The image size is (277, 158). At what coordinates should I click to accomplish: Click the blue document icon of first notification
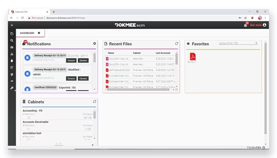tap(27, 58)
